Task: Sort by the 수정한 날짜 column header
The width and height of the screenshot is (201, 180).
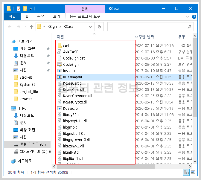Action: click(x=144, y=37)
